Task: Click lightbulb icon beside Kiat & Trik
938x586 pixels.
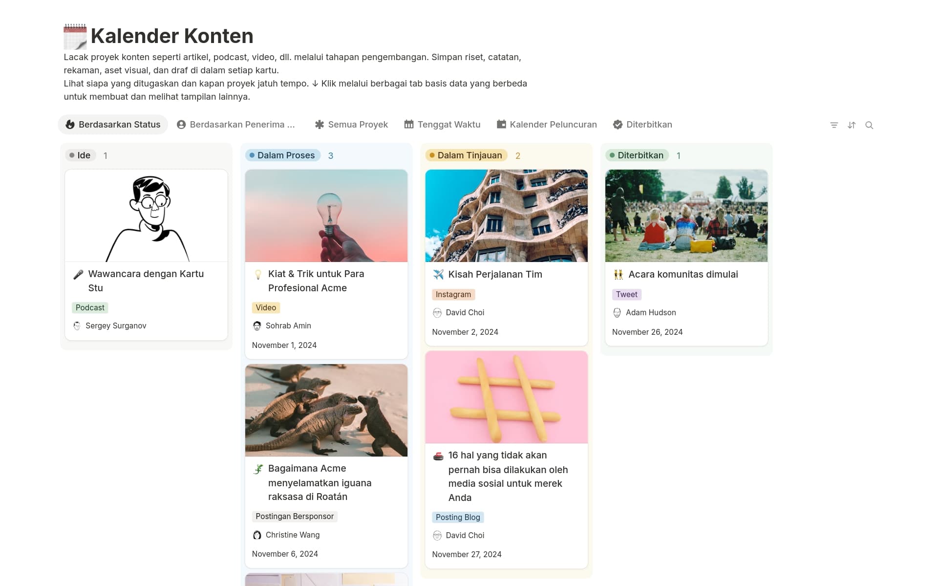Action: [x=258, y=275]
